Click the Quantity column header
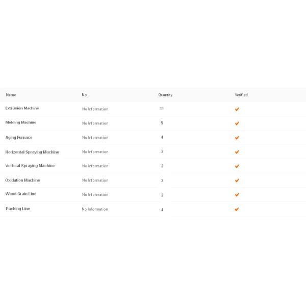The height and width of the screenshot is (306, 306). [165, 95]
